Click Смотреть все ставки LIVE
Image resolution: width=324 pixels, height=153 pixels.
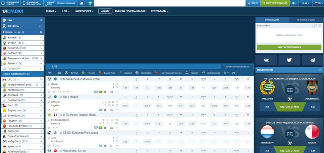coord(237,66)
